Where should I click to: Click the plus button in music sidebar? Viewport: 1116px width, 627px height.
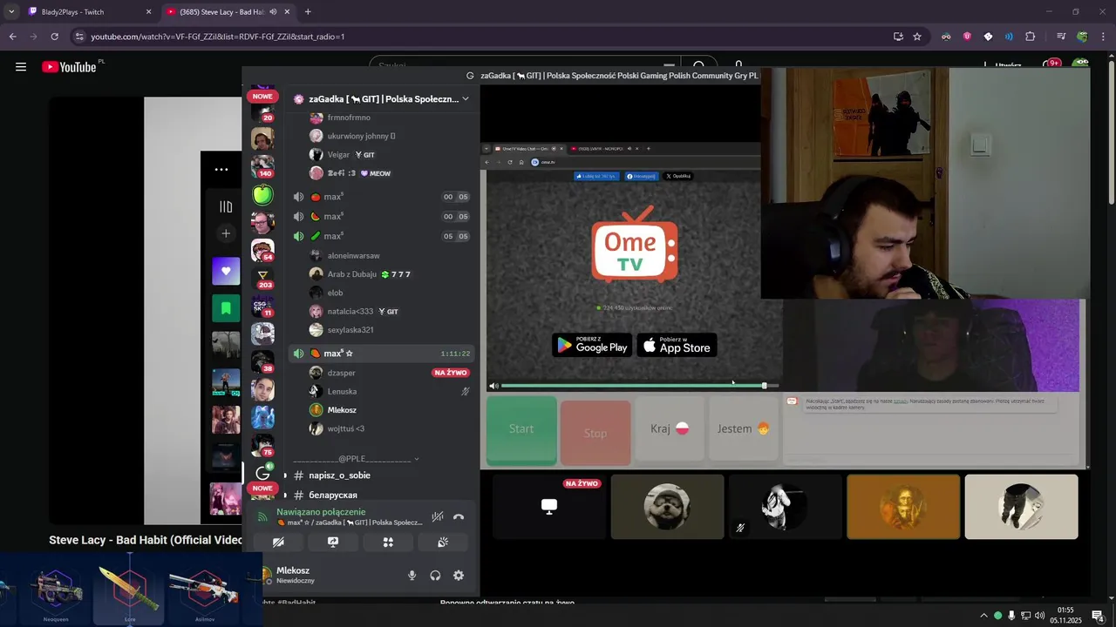[226, 233]
